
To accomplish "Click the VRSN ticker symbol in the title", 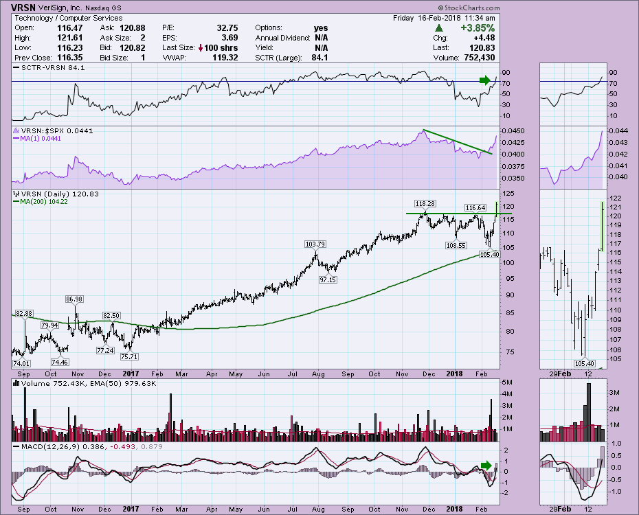I will pyautogui.click(x=23, y=8).
